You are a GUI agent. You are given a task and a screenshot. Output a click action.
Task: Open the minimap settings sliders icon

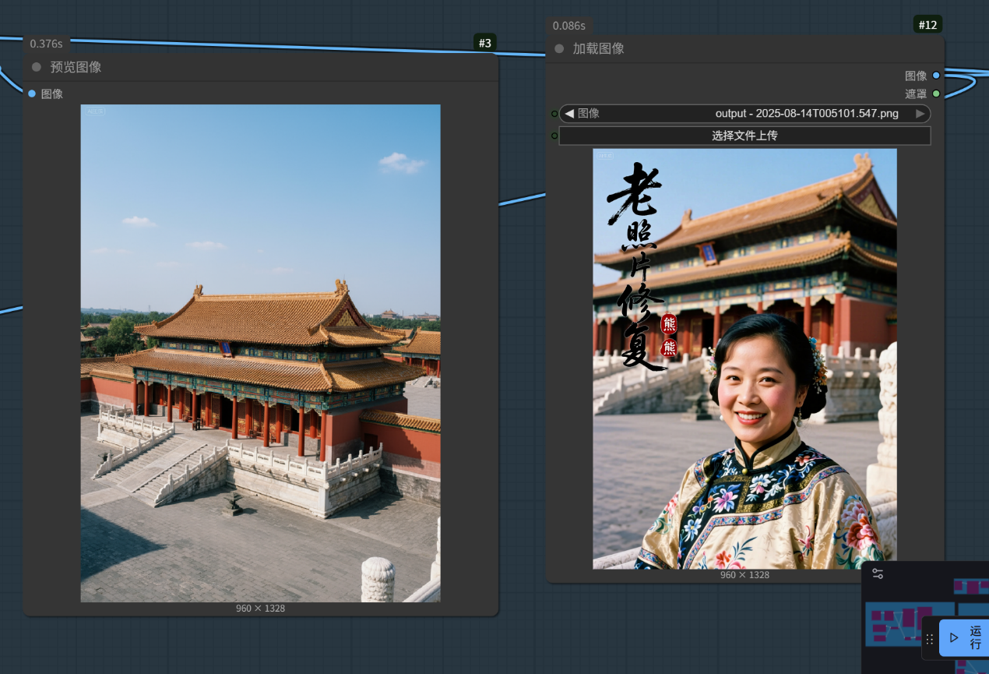[x=878, y=573]
